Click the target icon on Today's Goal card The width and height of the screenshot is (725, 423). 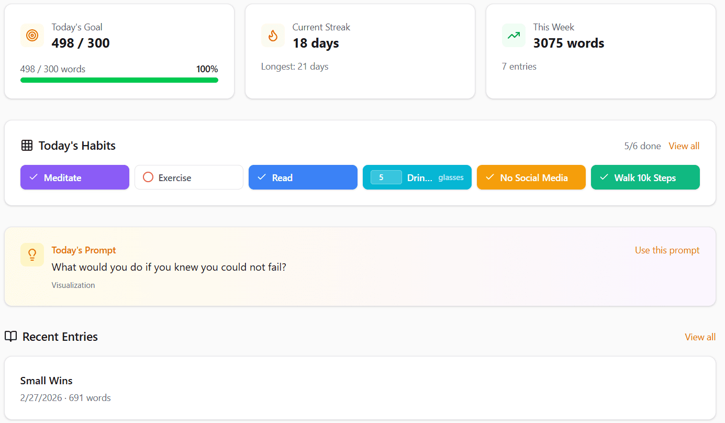coord(32,35)
